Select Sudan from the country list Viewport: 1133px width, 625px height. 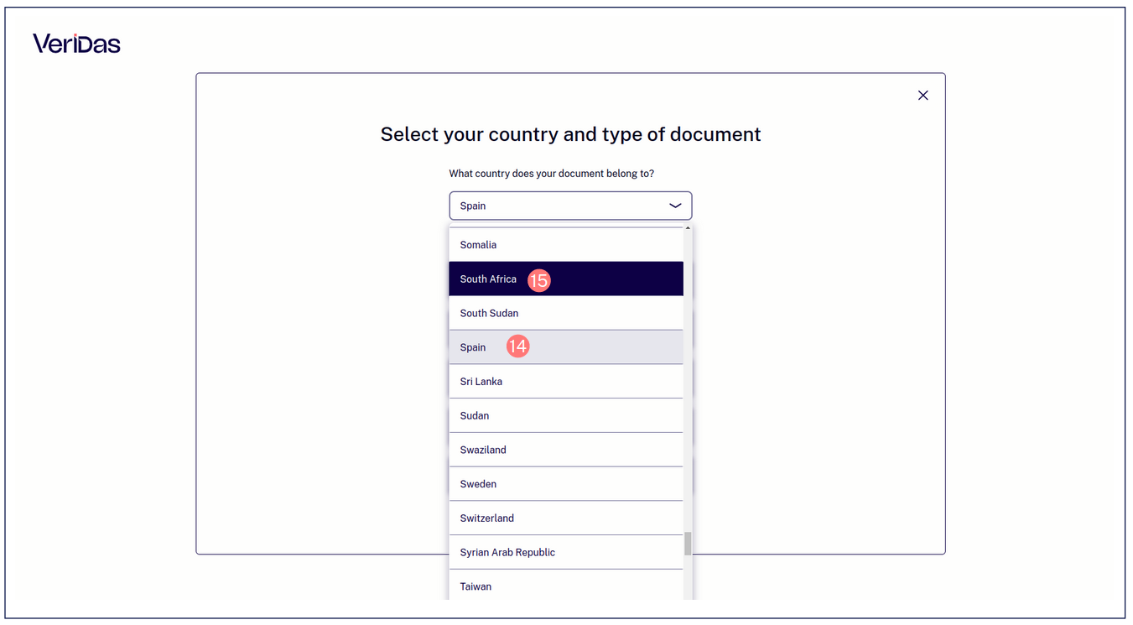tap(566, 416)
